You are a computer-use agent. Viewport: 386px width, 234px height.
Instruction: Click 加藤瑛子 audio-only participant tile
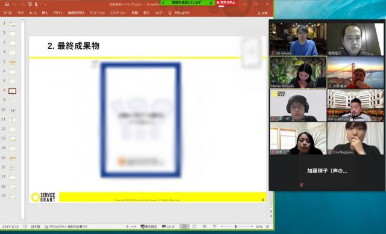(327, 171)
